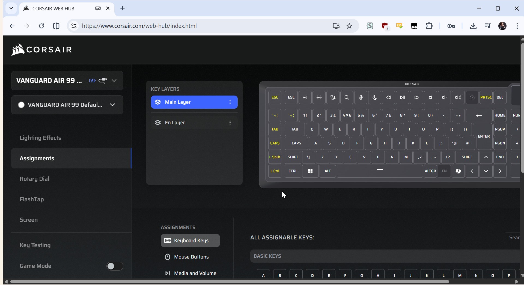Image resolution: width=524 pixels, height=285 pixels.
Task: Open the Lighting Effects section
Action: coord(40,138)
